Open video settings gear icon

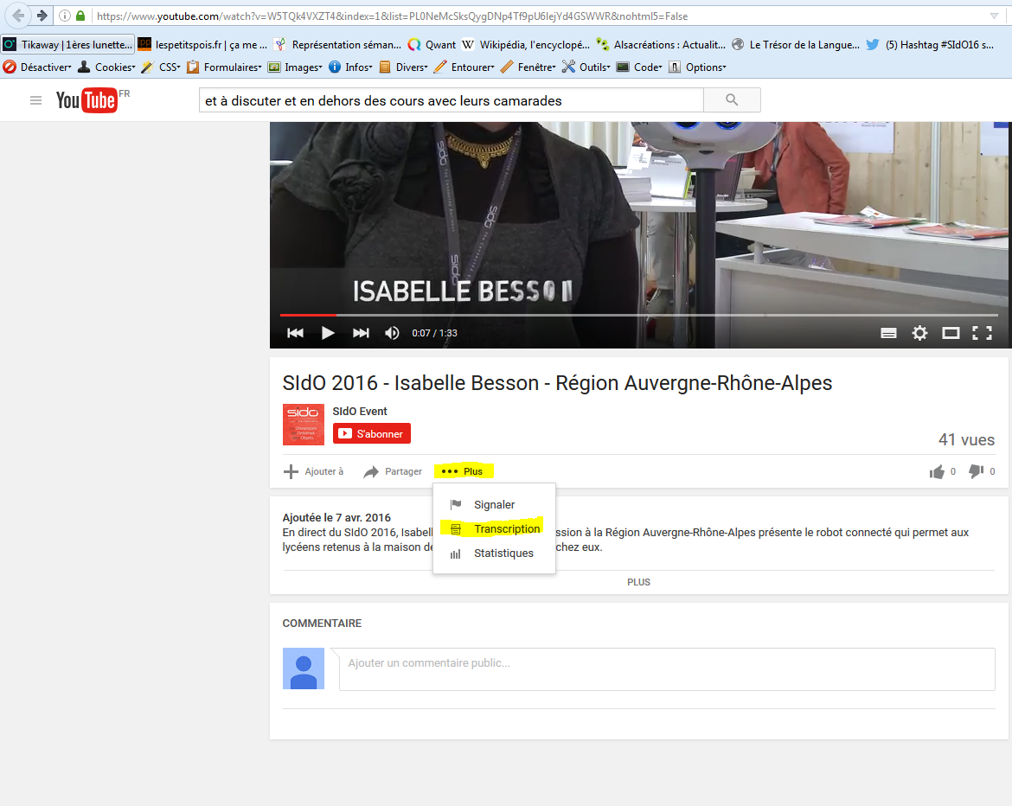pos(919,333)
